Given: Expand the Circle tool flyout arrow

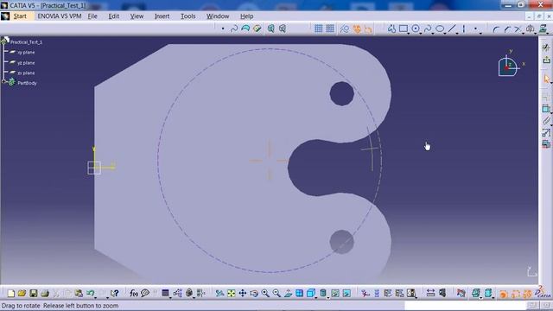Looking at the screenshot, I should click(421, 33).
